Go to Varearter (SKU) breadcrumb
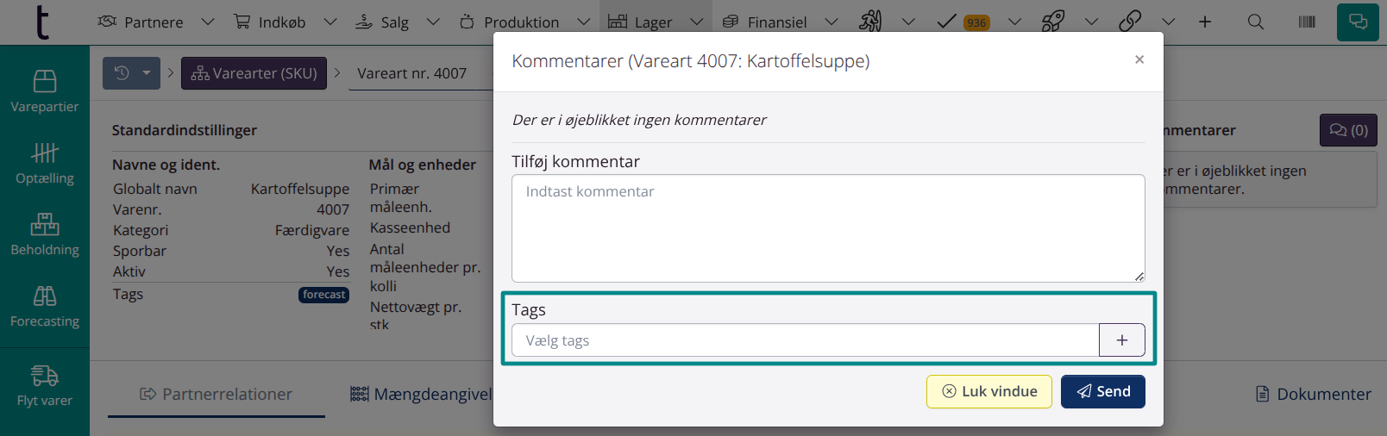This screenshot has height=436, width=1387. tap(254, 73)
